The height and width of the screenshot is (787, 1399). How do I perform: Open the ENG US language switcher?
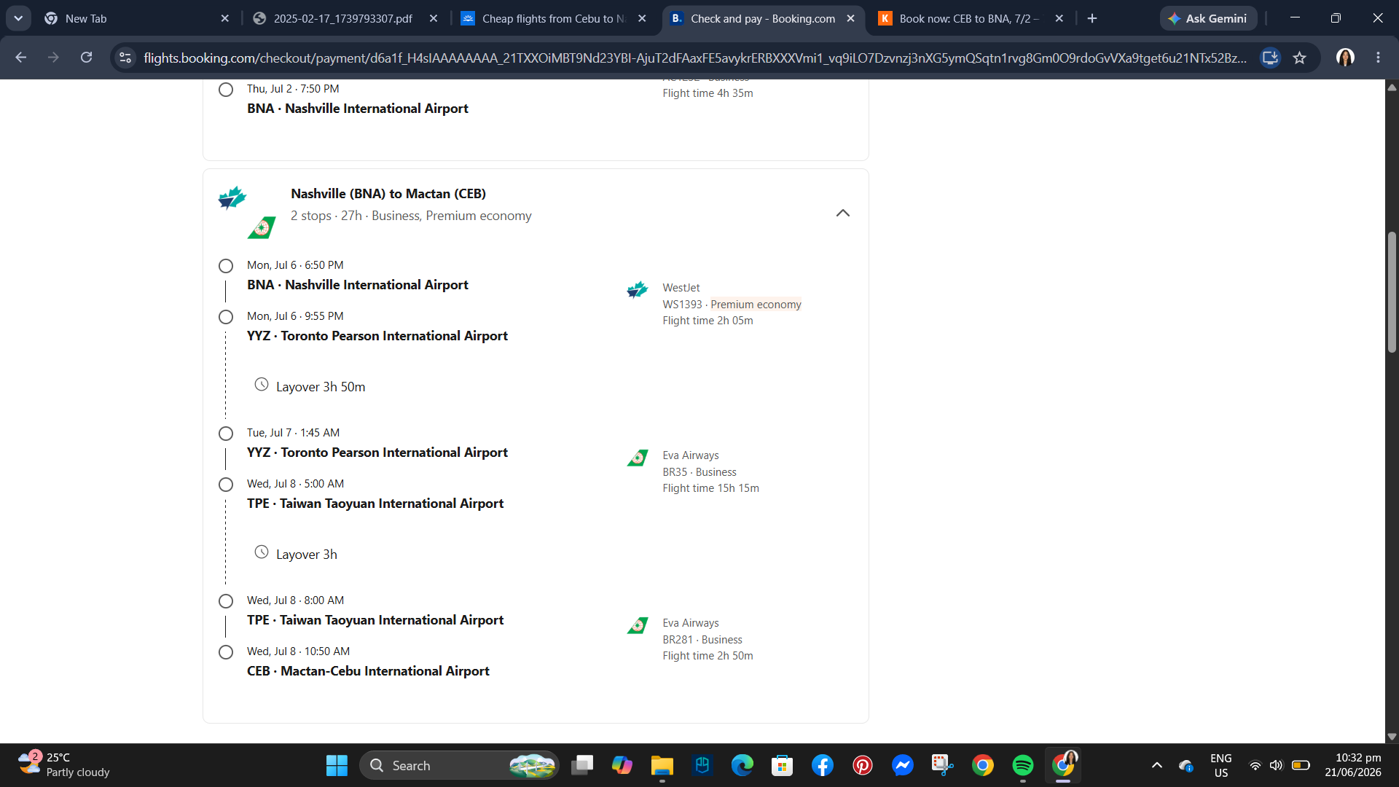[1221, 765]
